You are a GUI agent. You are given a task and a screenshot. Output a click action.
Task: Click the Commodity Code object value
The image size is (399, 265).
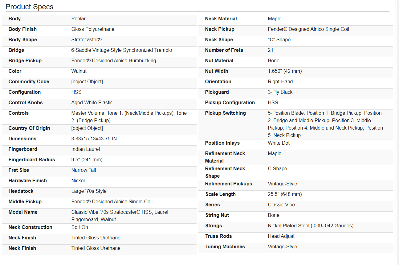click(x=87, y=82)
